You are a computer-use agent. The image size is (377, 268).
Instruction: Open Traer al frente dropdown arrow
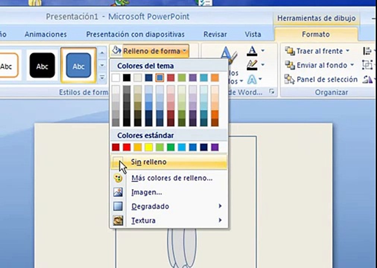348,51
